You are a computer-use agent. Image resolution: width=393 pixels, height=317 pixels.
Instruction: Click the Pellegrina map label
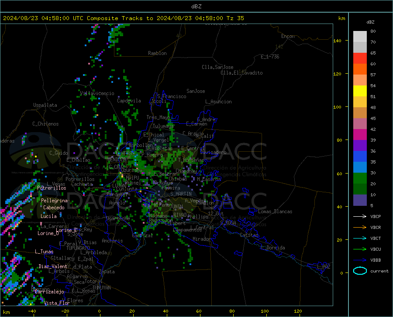tap(54, 201)
